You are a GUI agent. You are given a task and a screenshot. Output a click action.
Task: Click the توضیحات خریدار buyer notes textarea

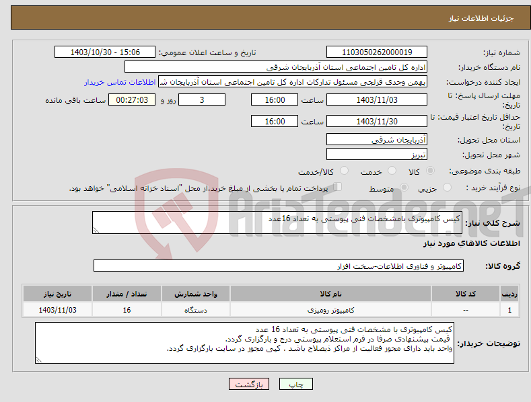[x=244, y=343]
